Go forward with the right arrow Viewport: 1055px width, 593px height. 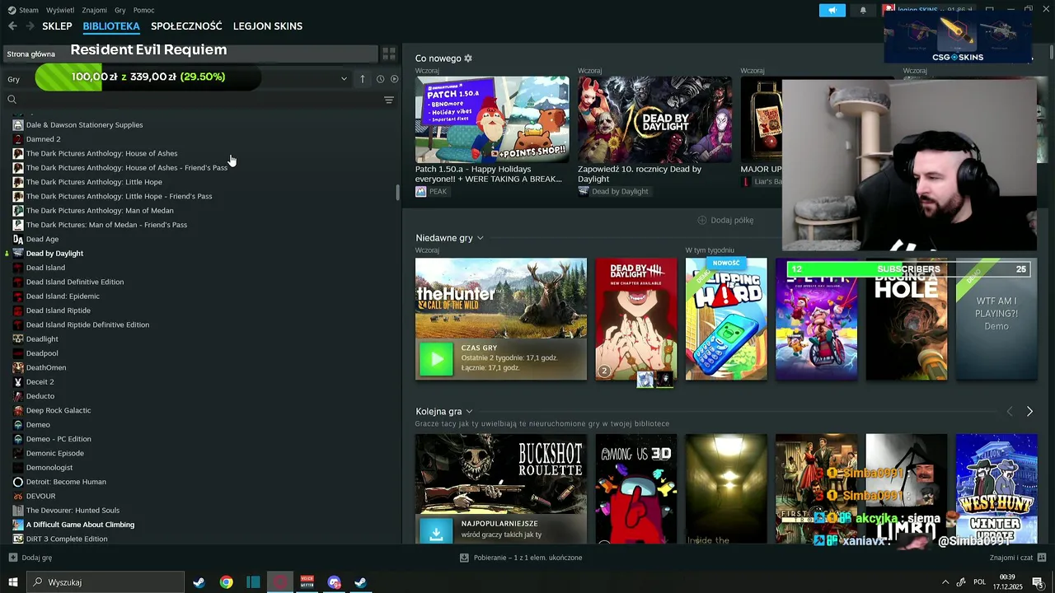point(30,26)
